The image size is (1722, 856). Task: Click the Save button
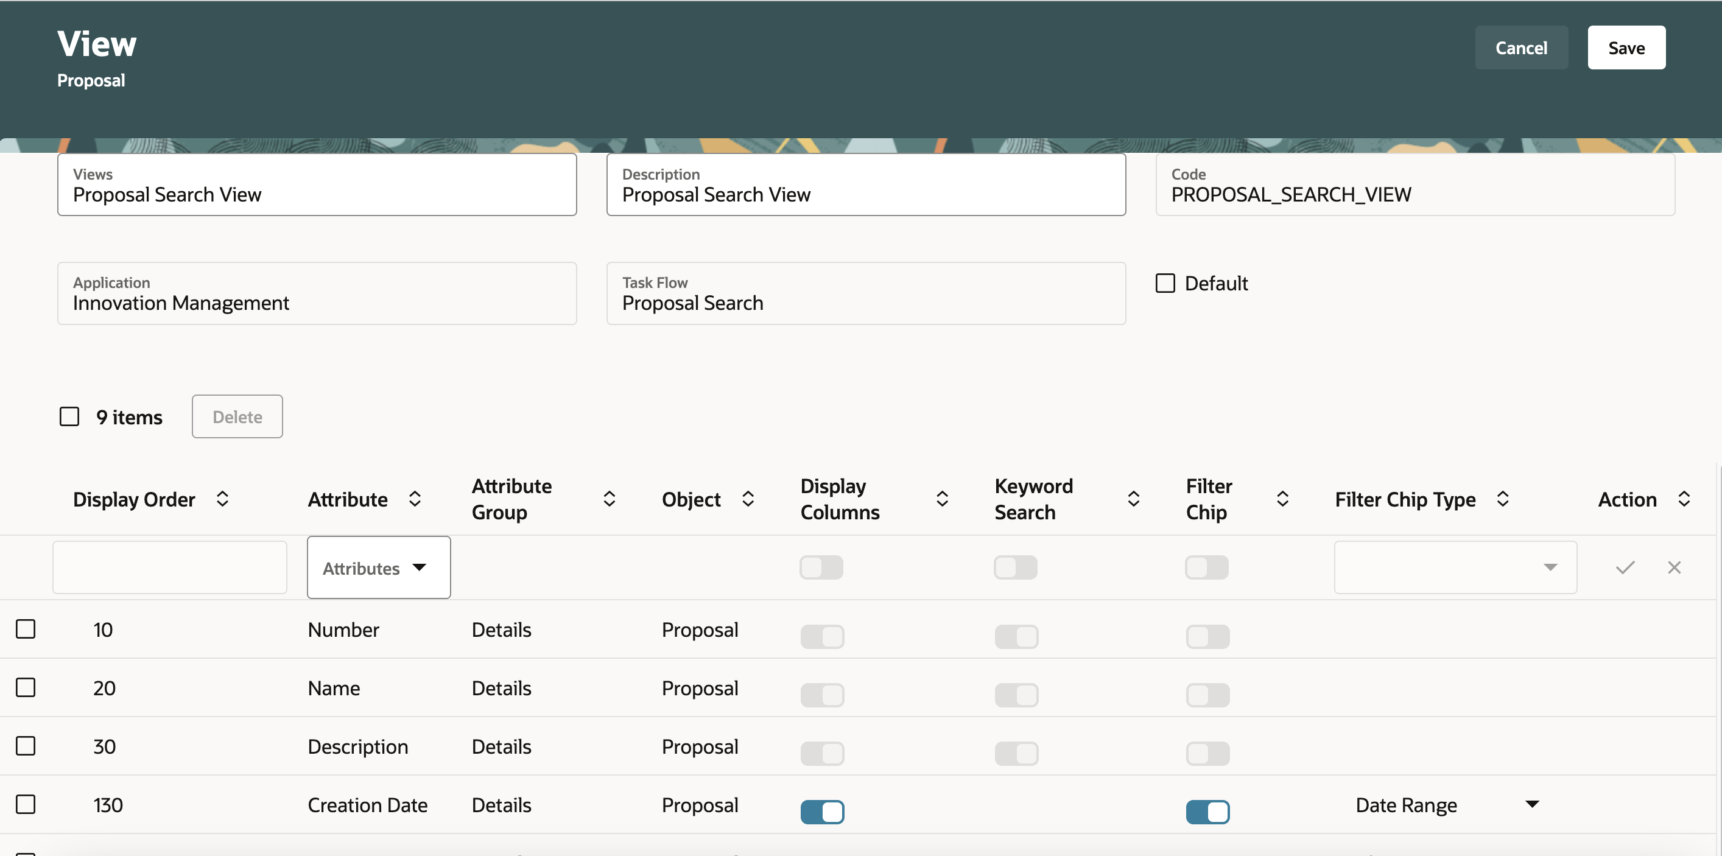pos(1626,48)
